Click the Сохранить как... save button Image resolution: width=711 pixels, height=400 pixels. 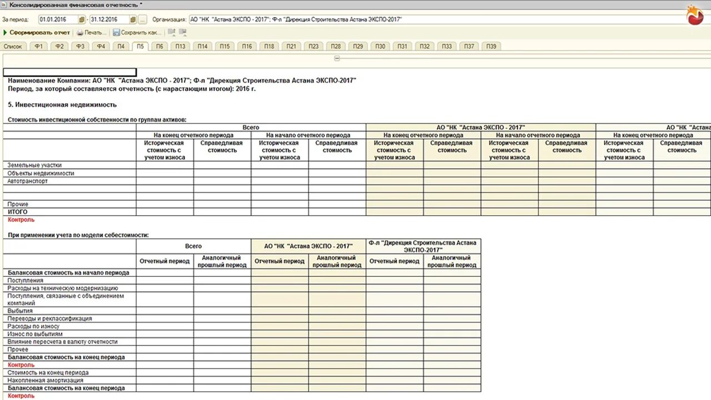coord(137,33)
